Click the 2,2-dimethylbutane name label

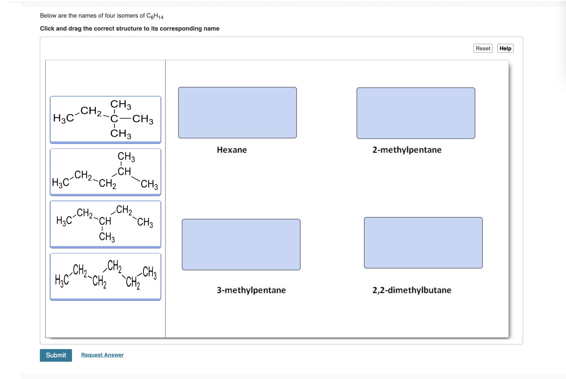[x=412, y=290]
